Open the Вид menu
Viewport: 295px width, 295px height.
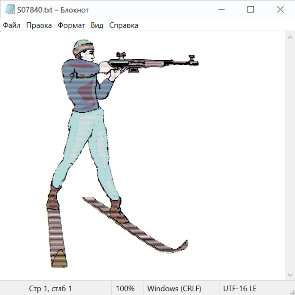click(97, 26)
